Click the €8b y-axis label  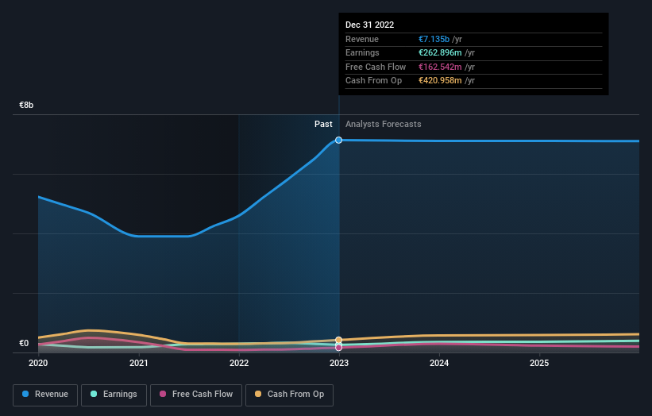[x=26, y=105]
